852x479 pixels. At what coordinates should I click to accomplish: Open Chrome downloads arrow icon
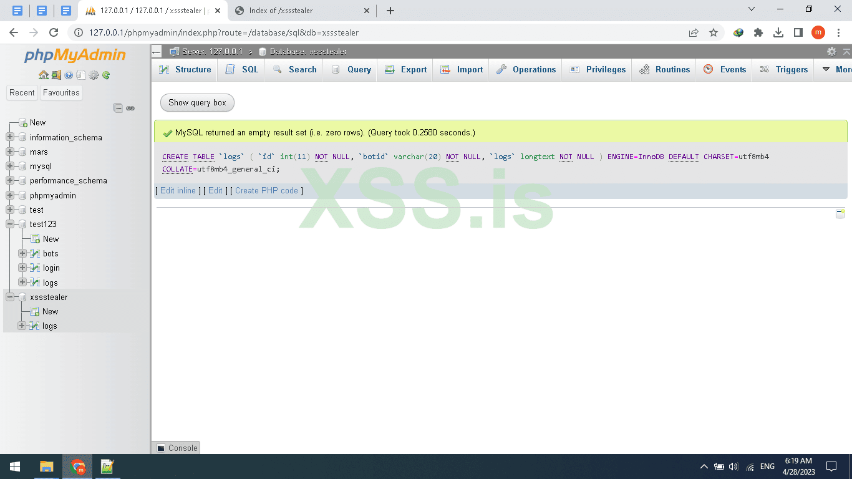[x=778, y=32]
